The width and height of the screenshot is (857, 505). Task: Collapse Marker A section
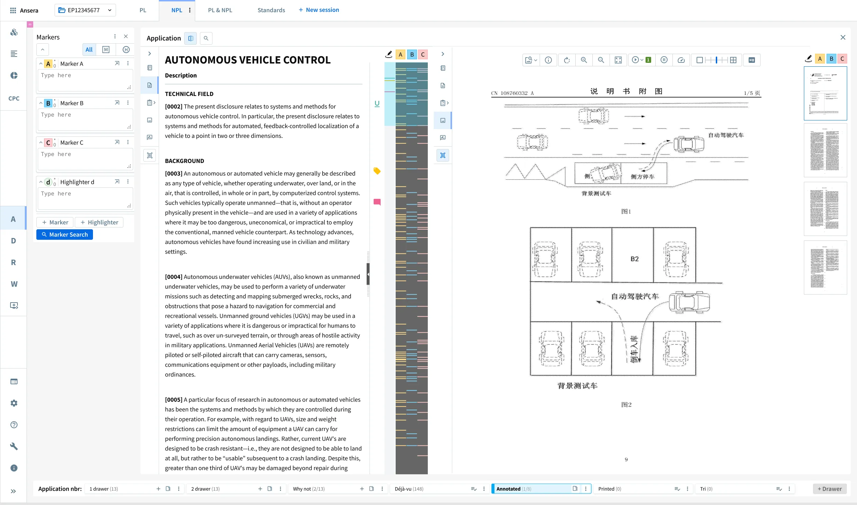click(x=41, y=64)
